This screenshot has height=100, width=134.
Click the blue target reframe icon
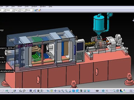coord(103,91)
